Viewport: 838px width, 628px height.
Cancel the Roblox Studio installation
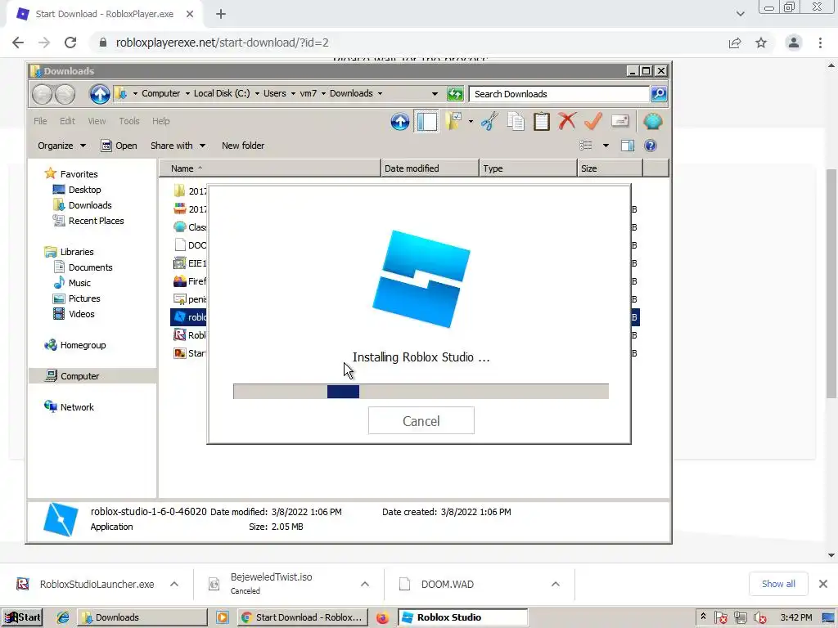[x=421, y=421]
